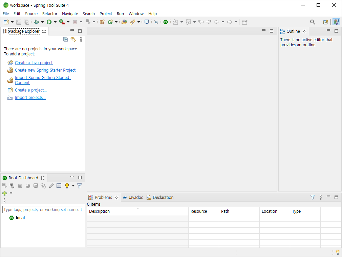Click the Import projects... link
This screenshot has width=342, height=257.
[30, 98]
